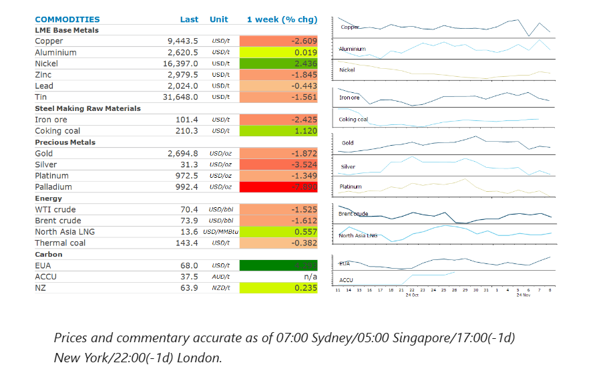Image resolution: width=599 pixels, height=381 pixels.
Task: Click EUA's dark green change cell
Action: (x=278, y=265)
